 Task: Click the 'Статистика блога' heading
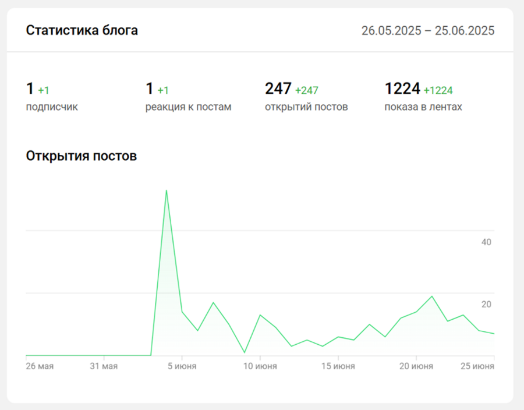(82, 30)
